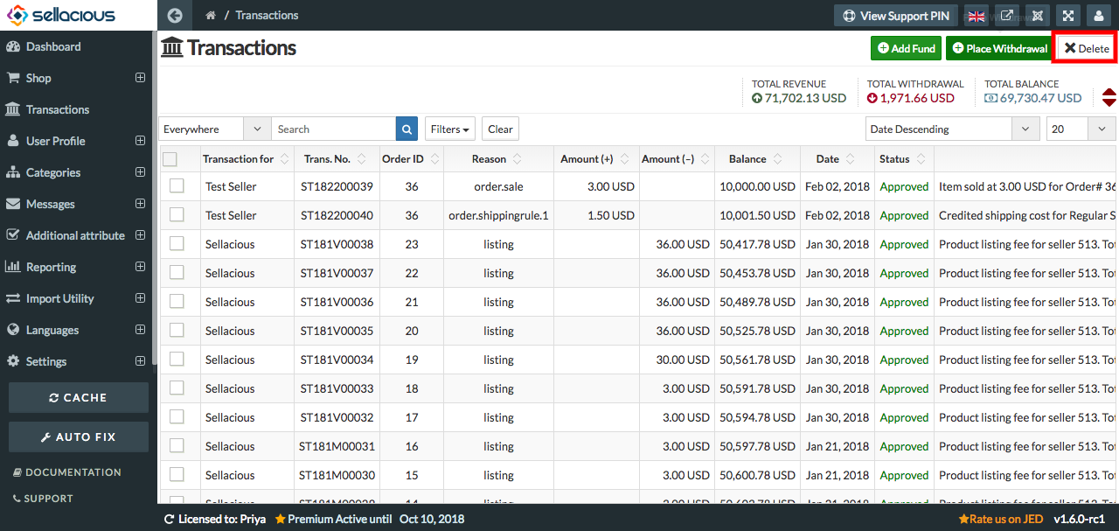Sort by Amount (+) column arrows
1119x531 pixels.
[623, 159]
